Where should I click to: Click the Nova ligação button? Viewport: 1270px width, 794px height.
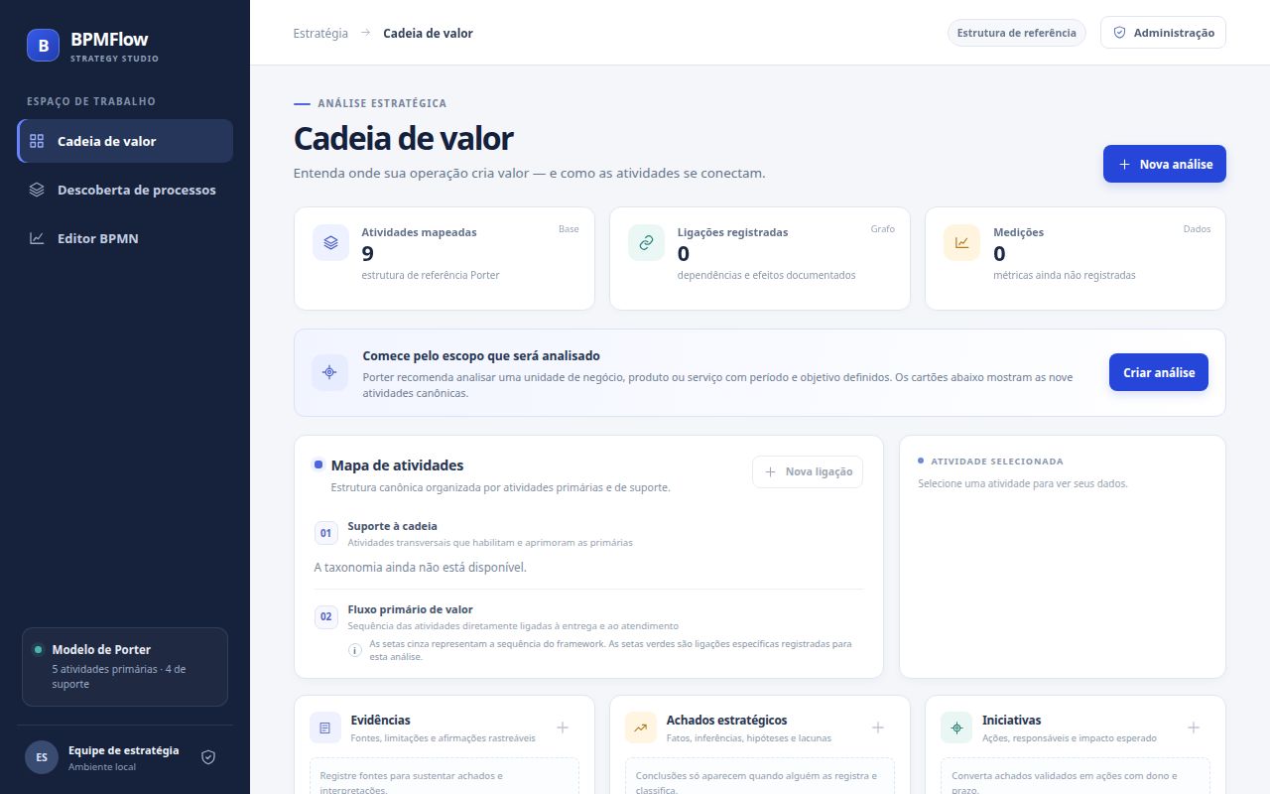(x=808, y=471)
